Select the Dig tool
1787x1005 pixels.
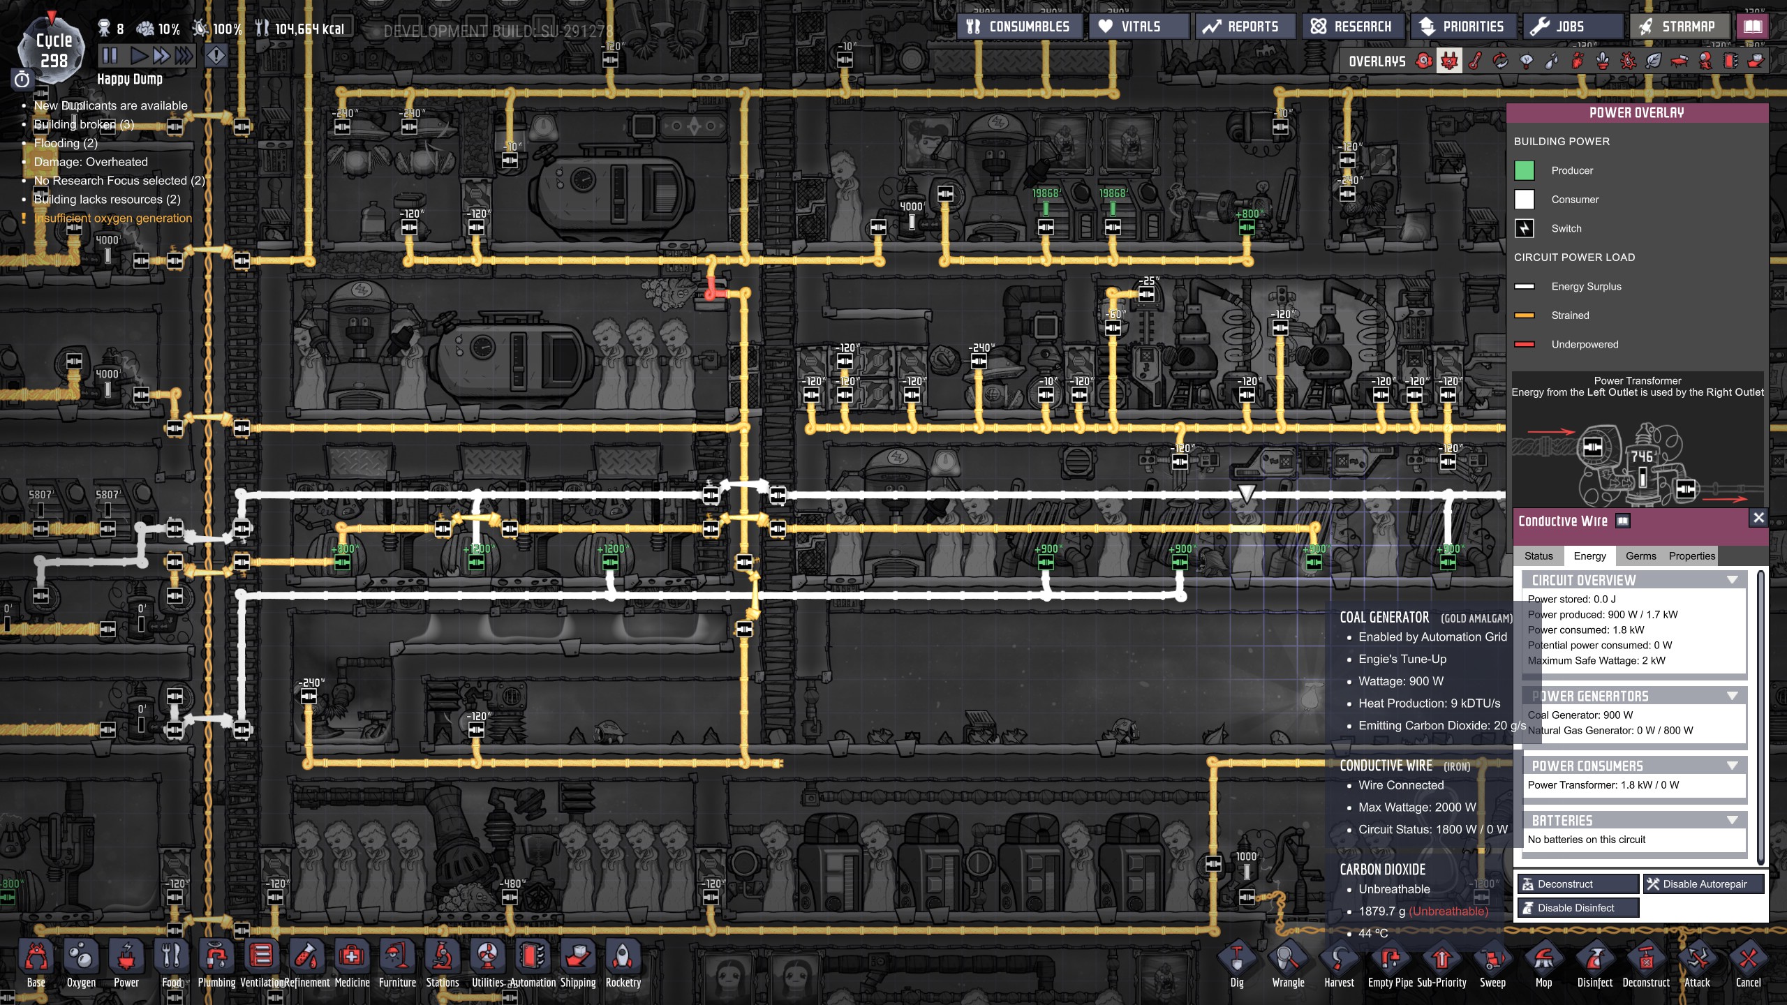pyautogui.click(x=1237, y=965)
